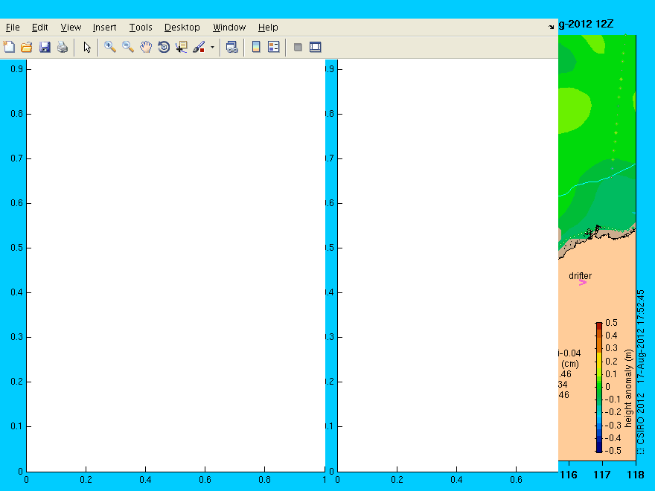Click the height anomaly colorbar on the map

coord(598,387)
